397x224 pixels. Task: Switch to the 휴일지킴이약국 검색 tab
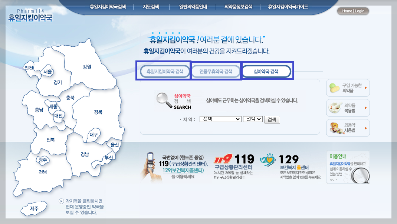(164, 70)
